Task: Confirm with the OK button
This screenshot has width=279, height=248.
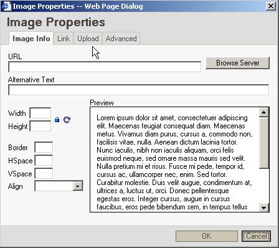Action: coord(207,236)
